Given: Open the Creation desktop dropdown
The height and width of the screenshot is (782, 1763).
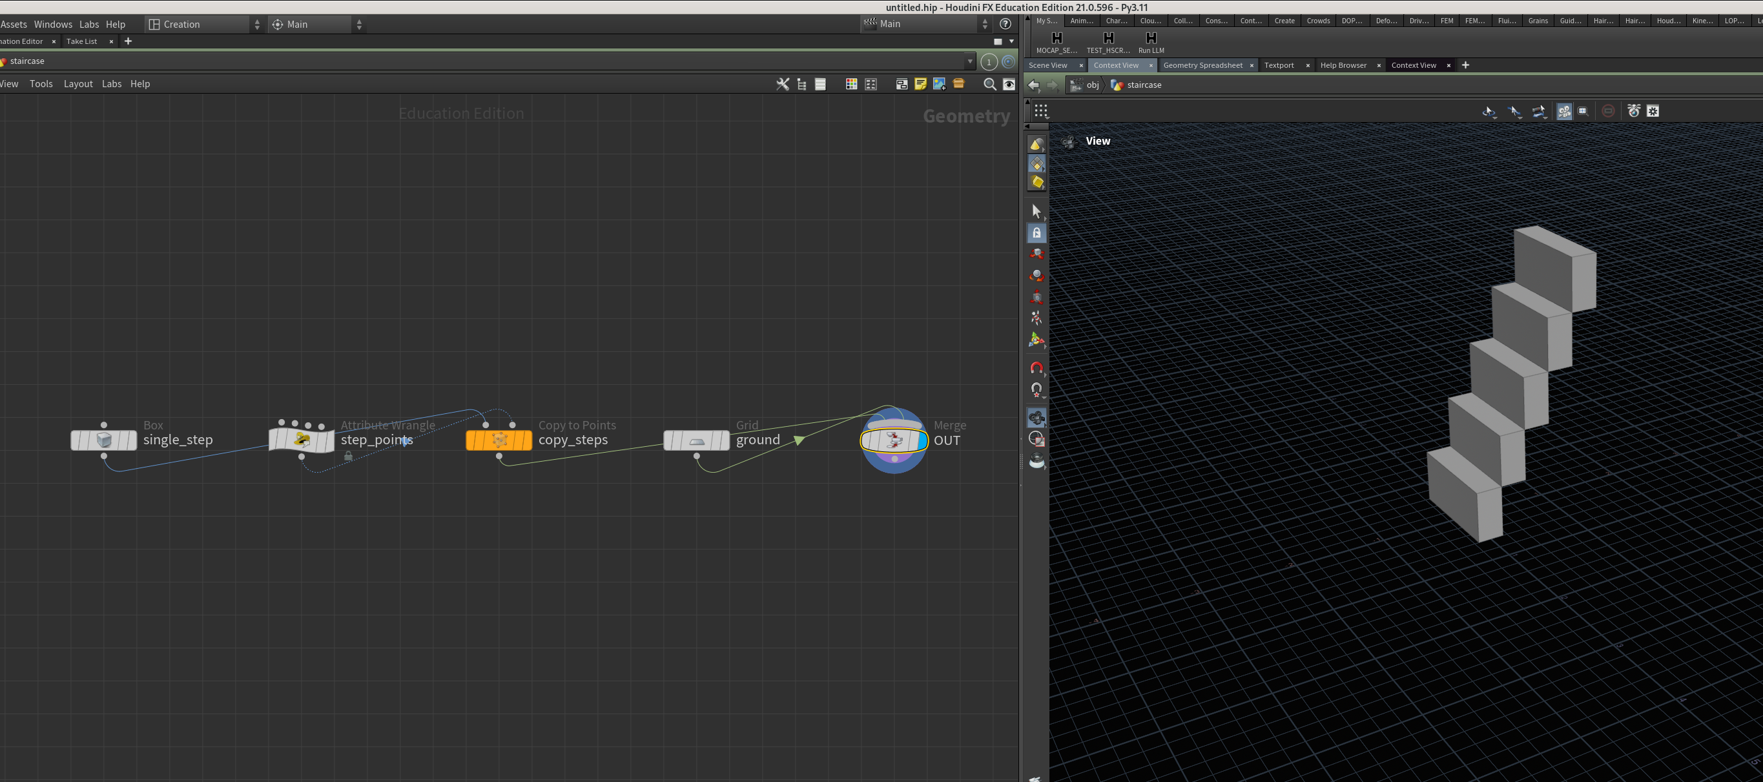Looking at the screenshot, I should click(x=204, y=25).
